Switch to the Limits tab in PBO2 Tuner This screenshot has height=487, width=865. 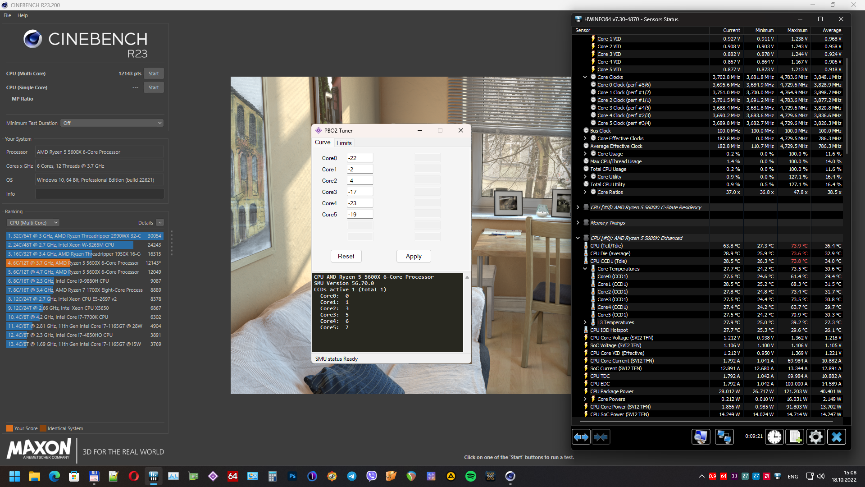point(344,143)
